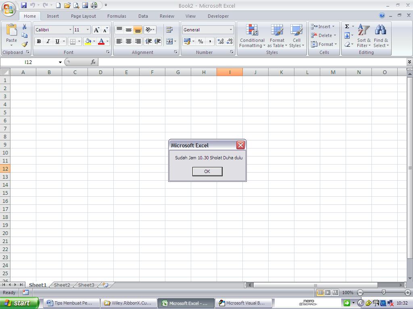Image resolution: width=413 pixels, height=309 pixels.
Task: Click the formula bar input field
Action: (252, 62)
